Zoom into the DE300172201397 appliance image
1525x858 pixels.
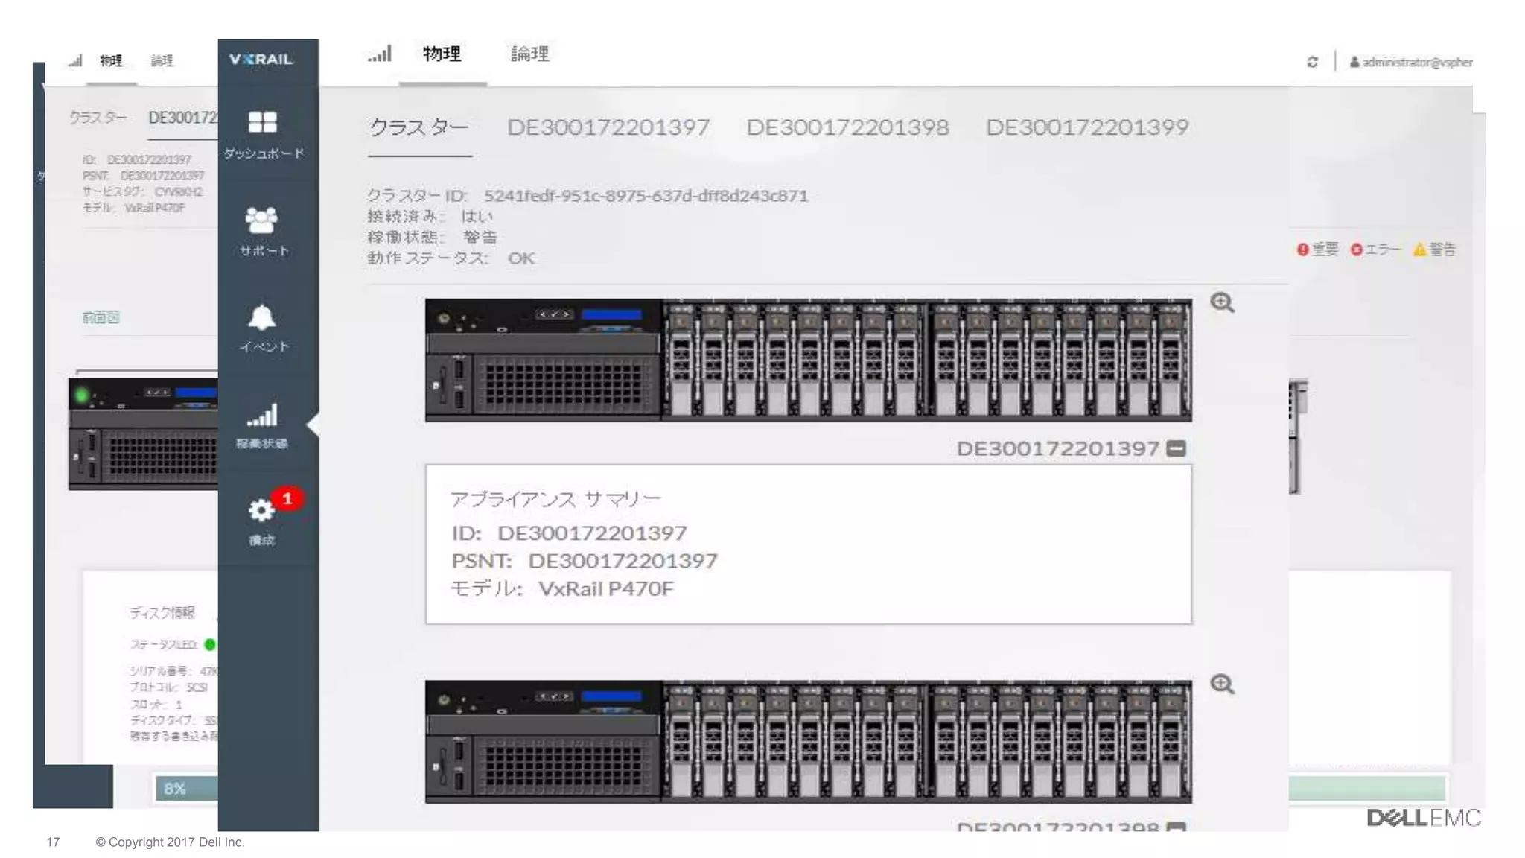coord(1222,302)
